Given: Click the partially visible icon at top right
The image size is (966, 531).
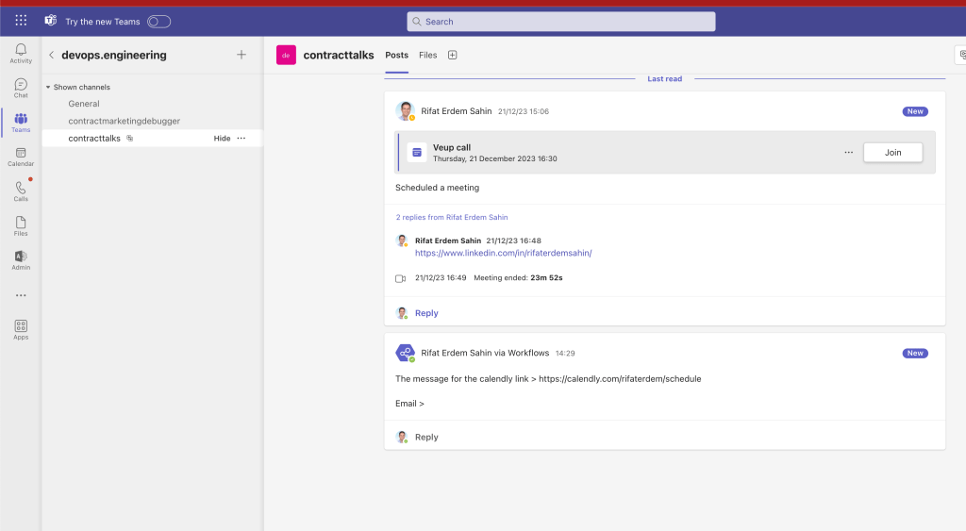Looking at the screenshot, I should coord(961,55).
